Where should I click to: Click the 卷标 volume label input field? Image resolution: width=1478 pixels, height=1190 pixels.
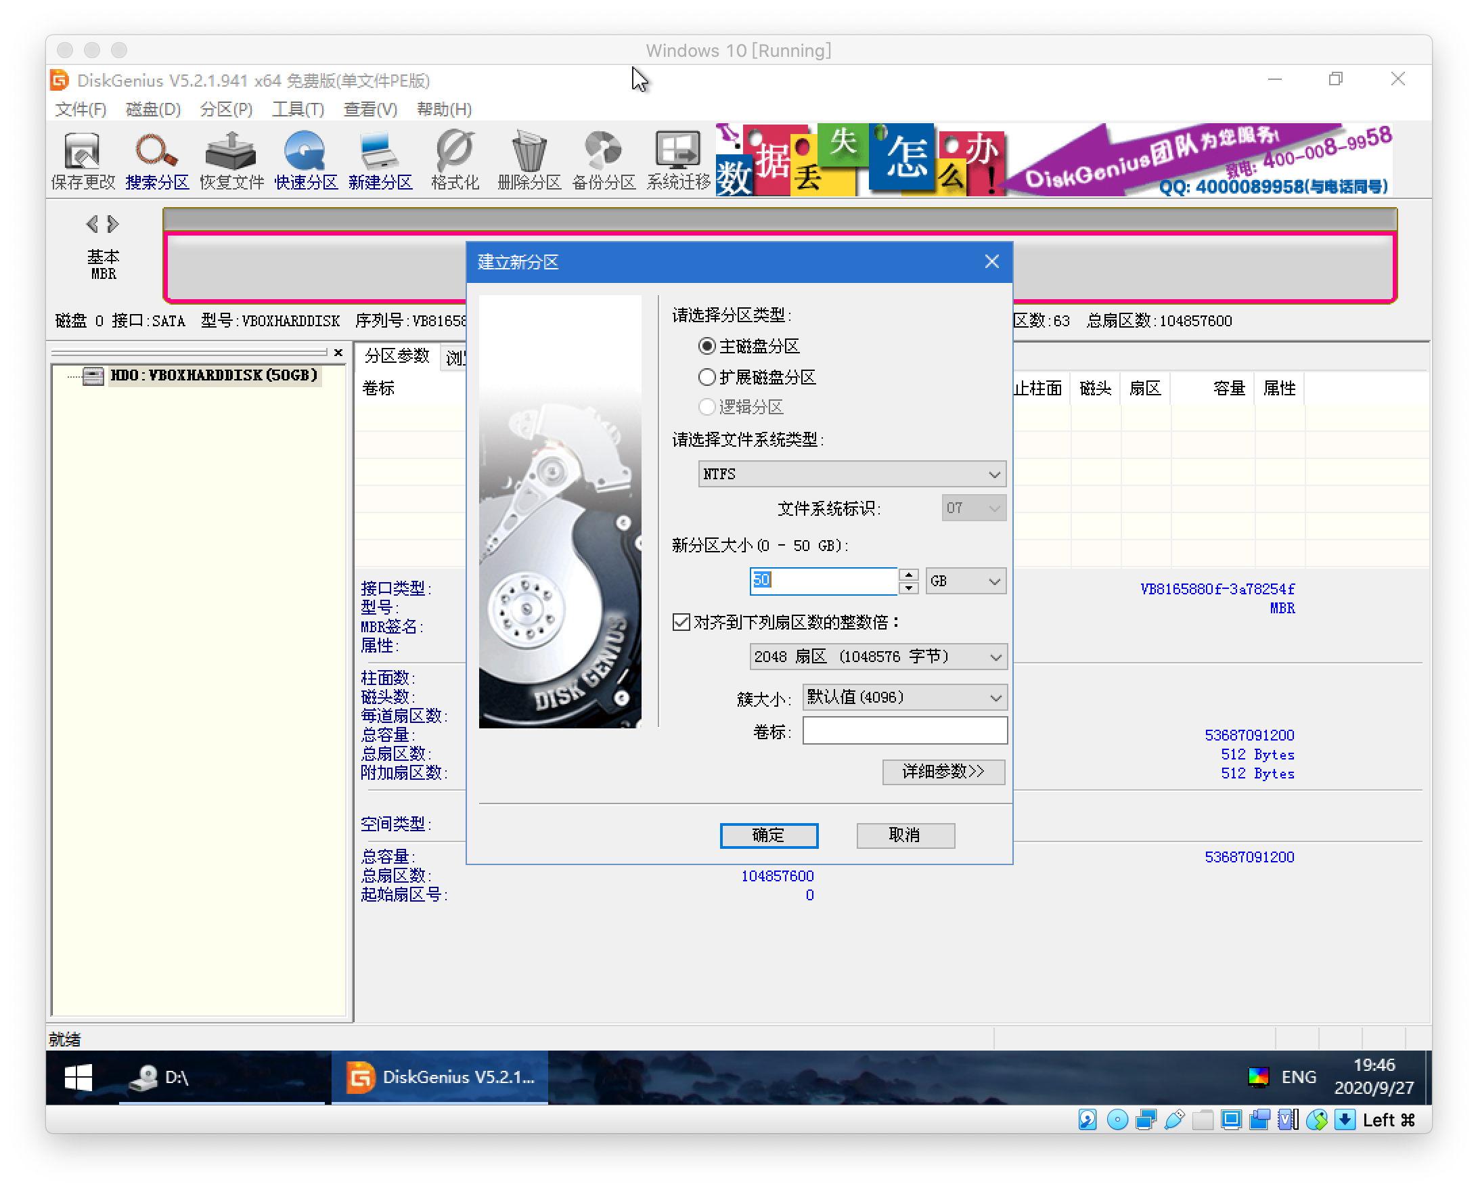[x=904, y=731]
